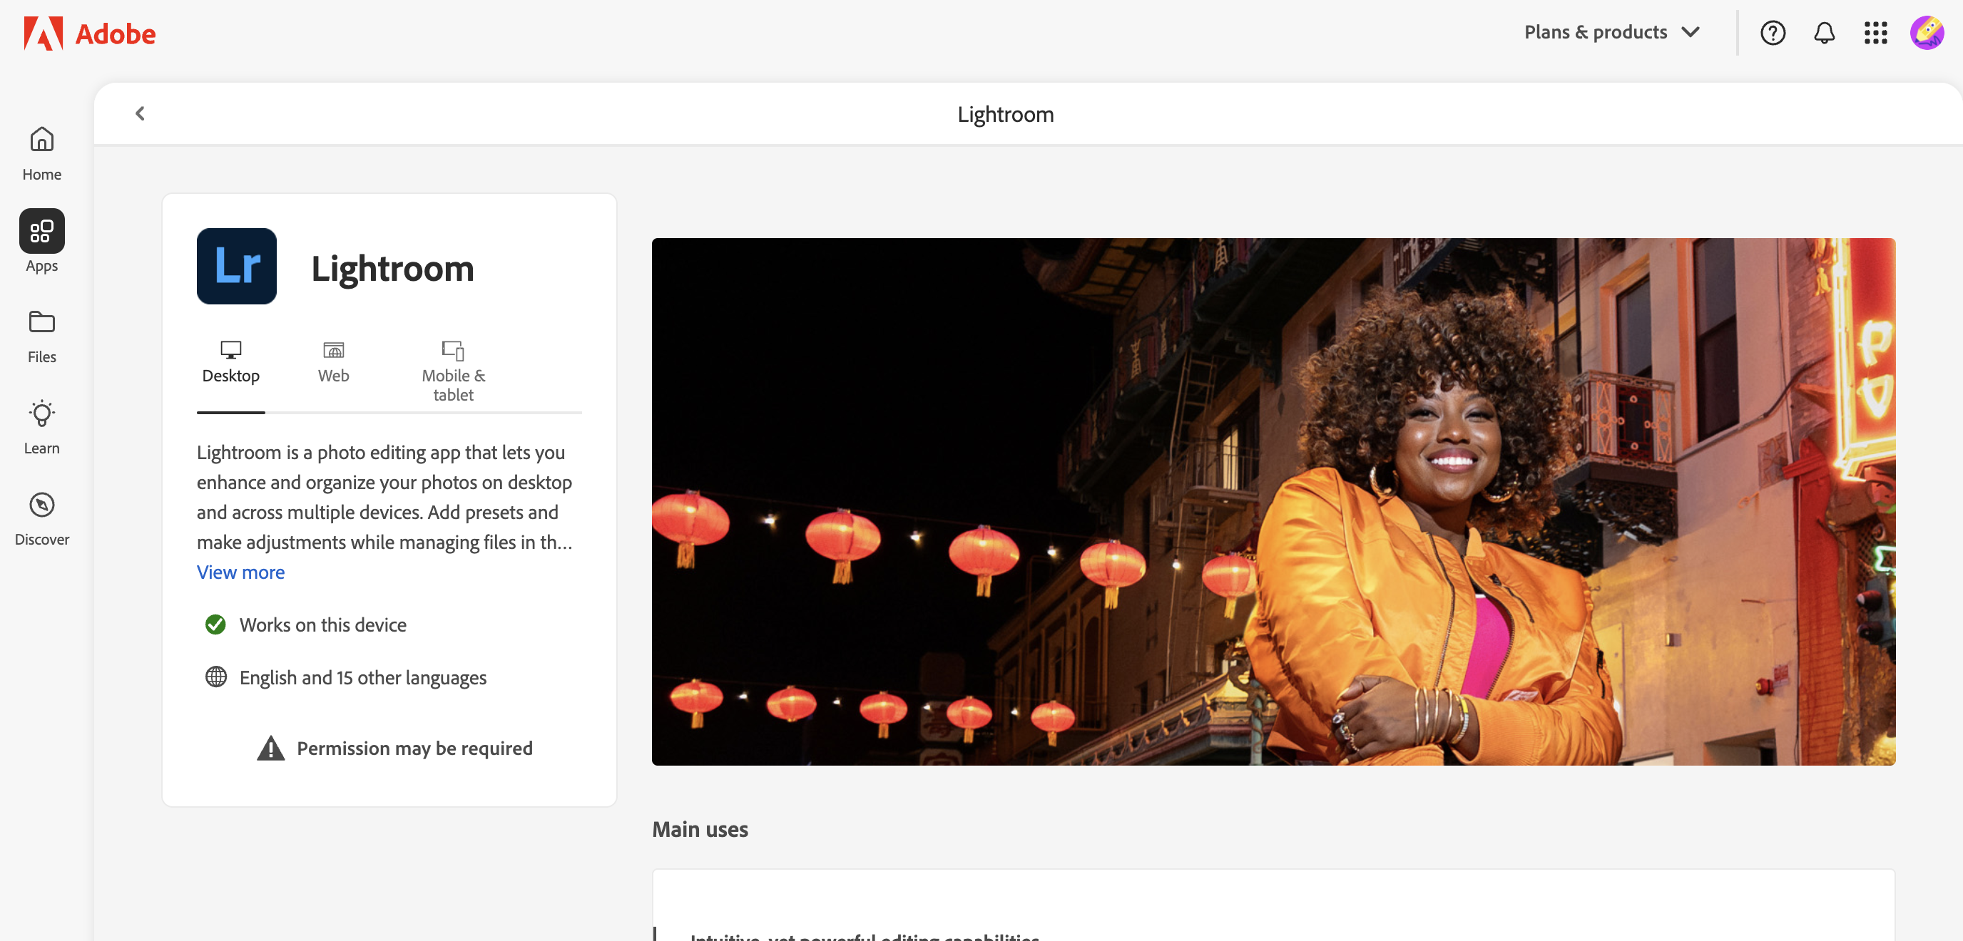Switch to the Desktop tab
The image size is (1963, 941).
click(231, 362)
